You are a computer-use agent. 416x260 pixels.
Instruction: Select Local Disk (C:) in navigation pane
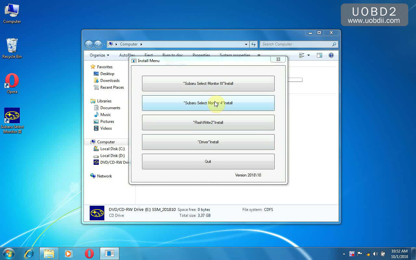(x=112, y=149)
